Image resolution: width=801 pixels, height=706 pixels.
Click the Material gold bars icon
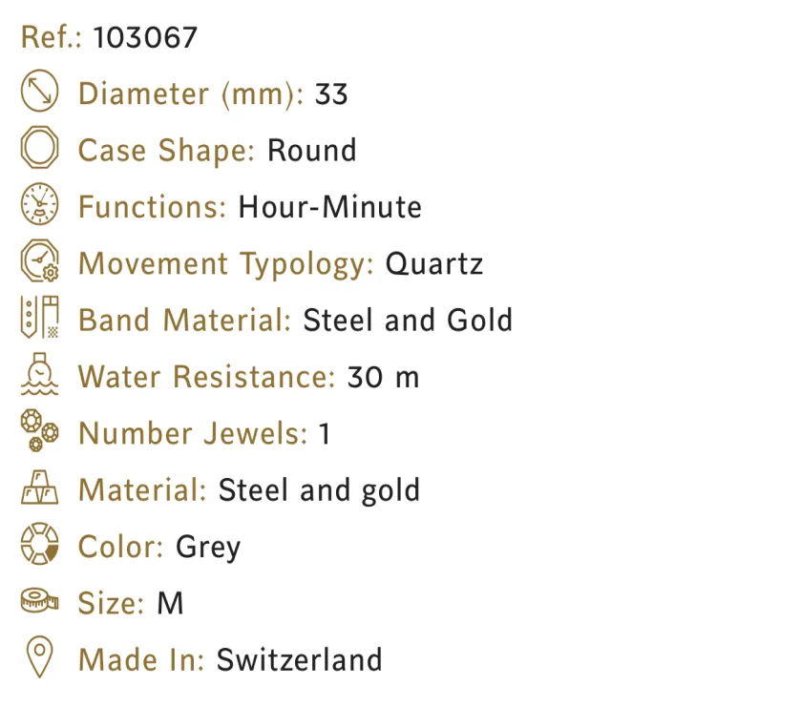pyautogui.click(x=39, y=489)
